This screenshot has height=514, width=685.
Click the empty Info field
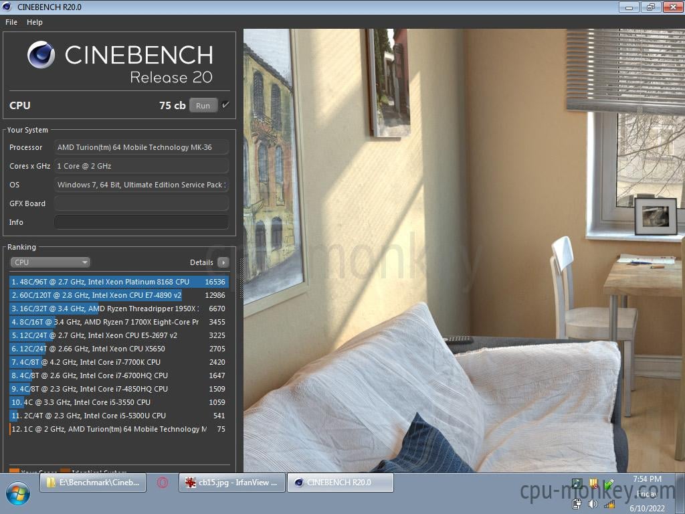[141, 222]
